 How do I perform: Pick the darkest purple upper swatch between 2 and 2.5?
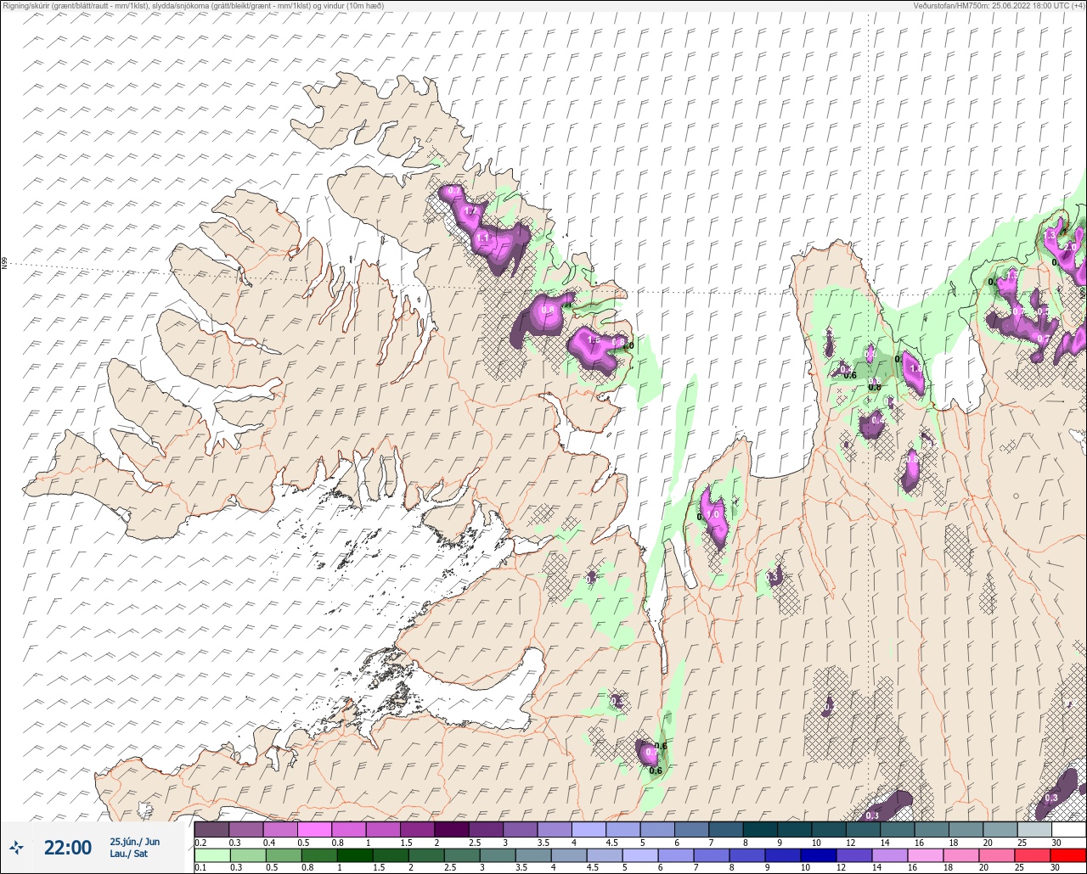click(x=452, y=829)
